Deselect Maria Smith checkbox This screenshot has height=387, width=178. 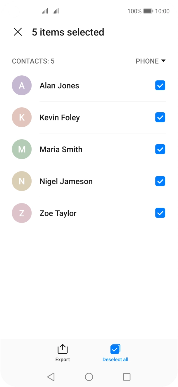[160, 149]
